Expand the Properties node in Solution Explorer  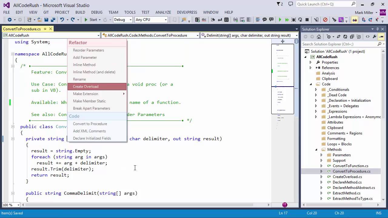coord(310,62)
